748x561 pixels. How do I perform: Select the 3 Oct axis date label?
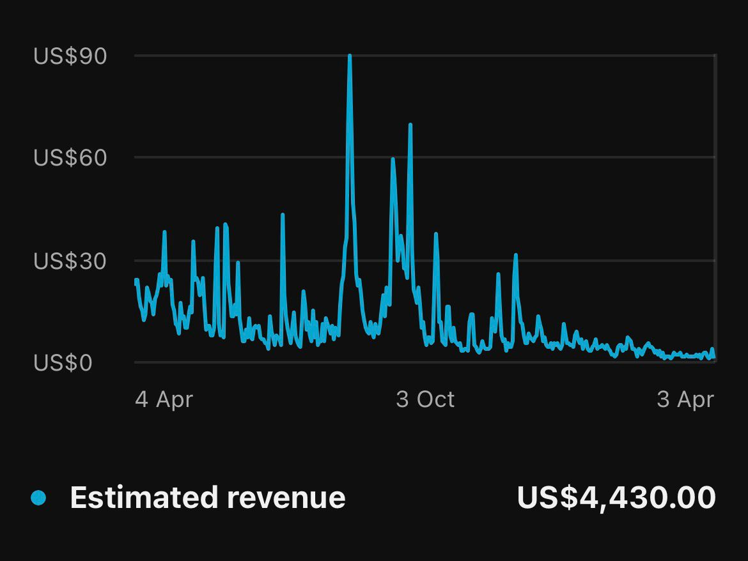(x=425, y=399)
